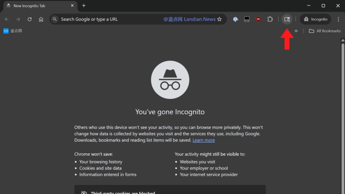
Task: Open the Learn more link
Action: (204, 140)
